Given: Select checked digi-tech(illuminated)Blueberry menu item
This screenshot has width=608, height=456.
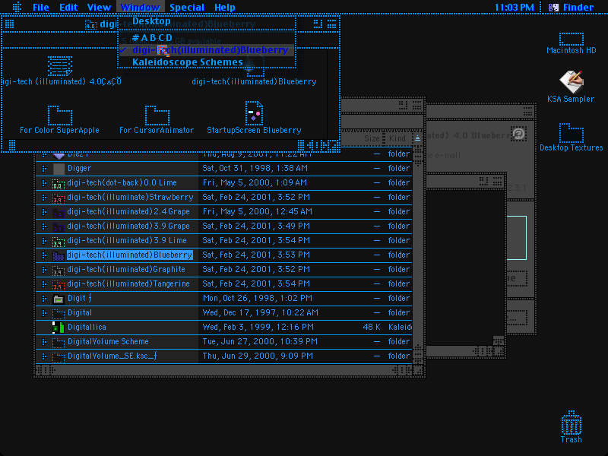Looking at the screenshot, I should click(207, 50).
